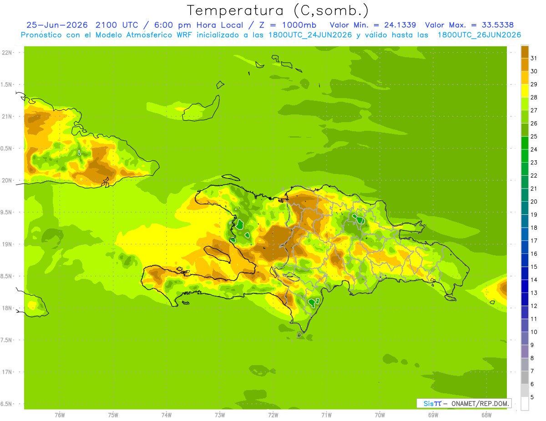Select "Valor Min. = 24.1339" text

(x=373, y=25)
